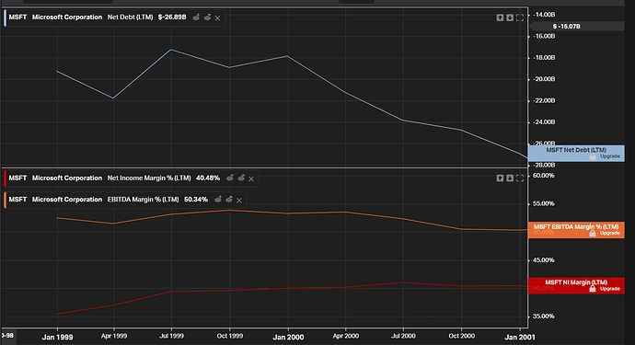This screenshot has height=345, width=635.
Task: Click the orange EBITDA Margin color bar
Action: (x=5, y=200)
